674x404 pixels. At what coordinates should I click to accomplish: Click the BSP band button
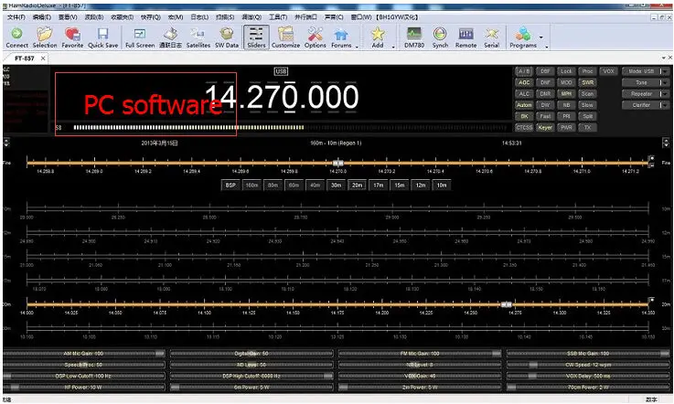pos(230,186)
